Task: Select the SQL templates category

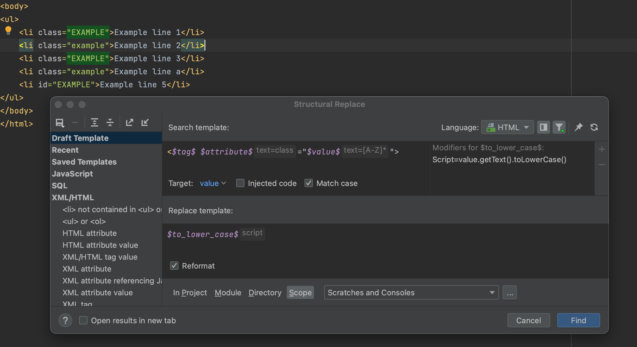Action: click(x=106, y=186)
